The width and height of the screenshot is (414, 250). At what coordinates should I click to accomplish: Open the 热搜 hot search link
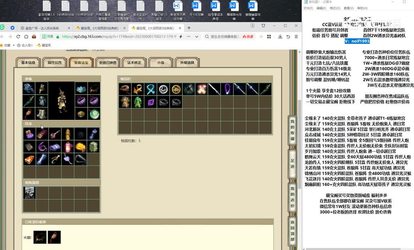248,36
